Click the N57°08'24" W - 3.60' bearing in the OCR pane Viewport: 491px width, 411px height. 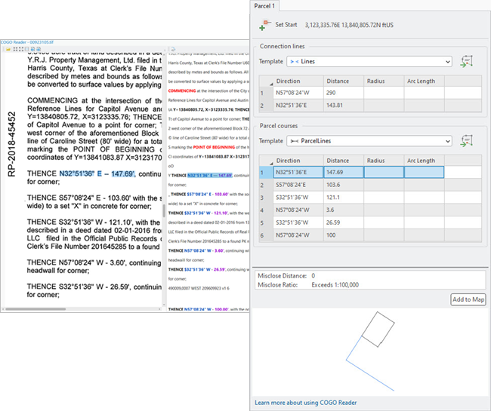point(203,250)
